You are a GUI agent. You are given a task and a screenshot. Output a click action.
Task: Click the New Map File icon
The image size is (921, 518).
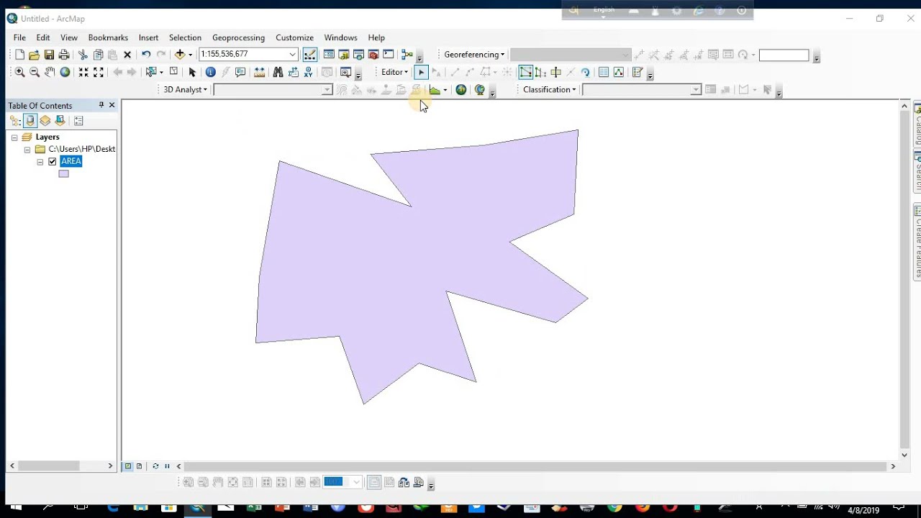(x=19, y=55)
